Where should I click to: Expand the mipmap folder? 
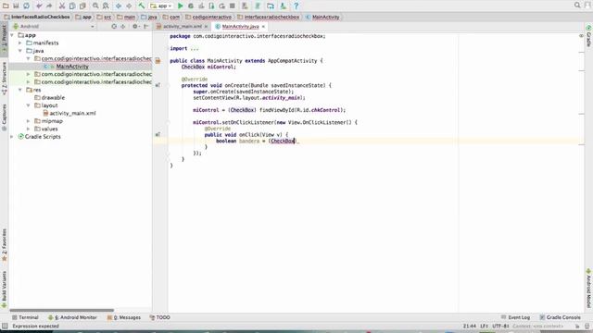(29, 121)
